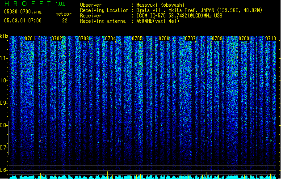
Task: Click the 1.0 kHz axis tick label
Action: [4, 81]
